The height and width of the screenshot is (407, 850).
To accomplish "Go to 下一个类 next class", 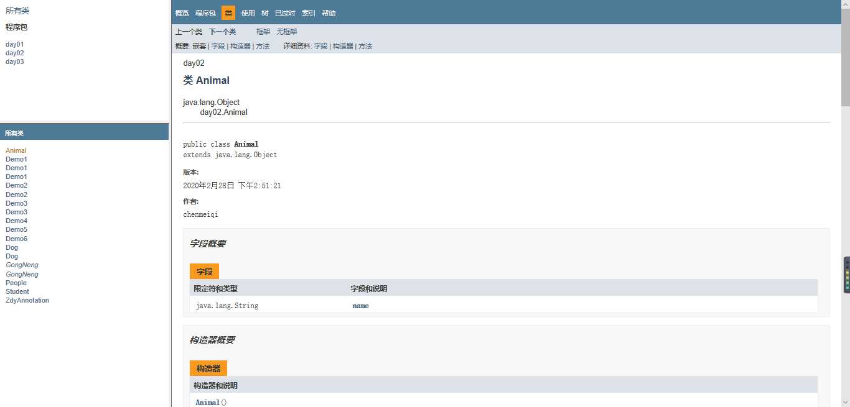I will tap(223, 32).
